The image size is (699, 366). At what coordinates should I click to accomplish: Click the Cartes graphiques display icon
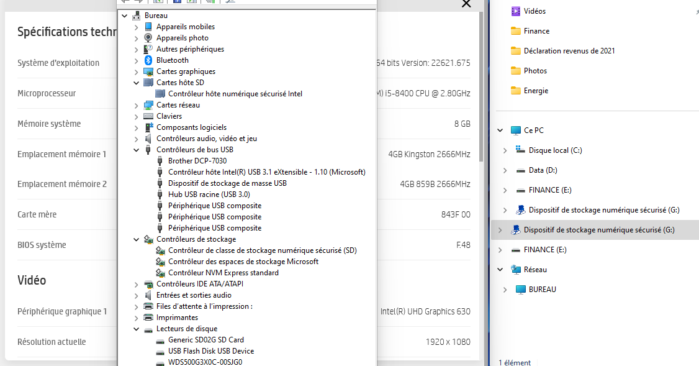click(x=148, y=71)
